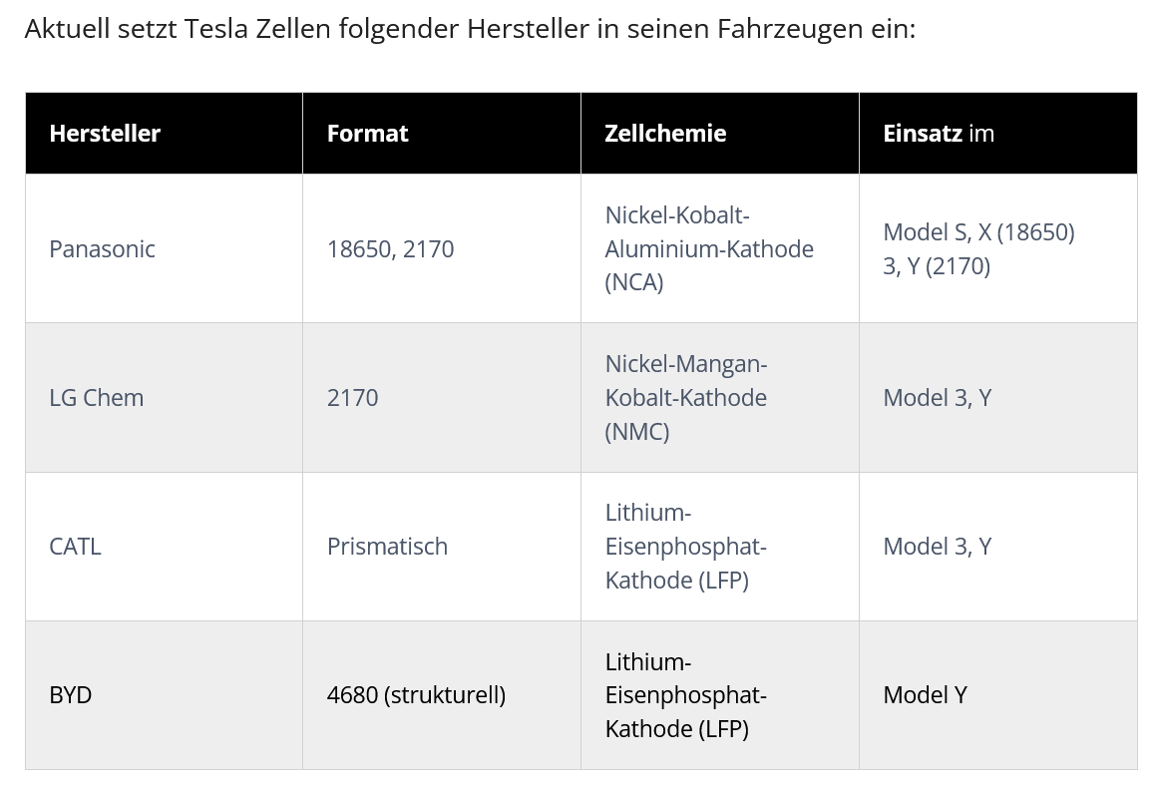Click the Nickel-Kobalt-Aluminium-Kathode (NCA) cell
This screenshot has width=1153, height=790.
(x=708, y=248)
